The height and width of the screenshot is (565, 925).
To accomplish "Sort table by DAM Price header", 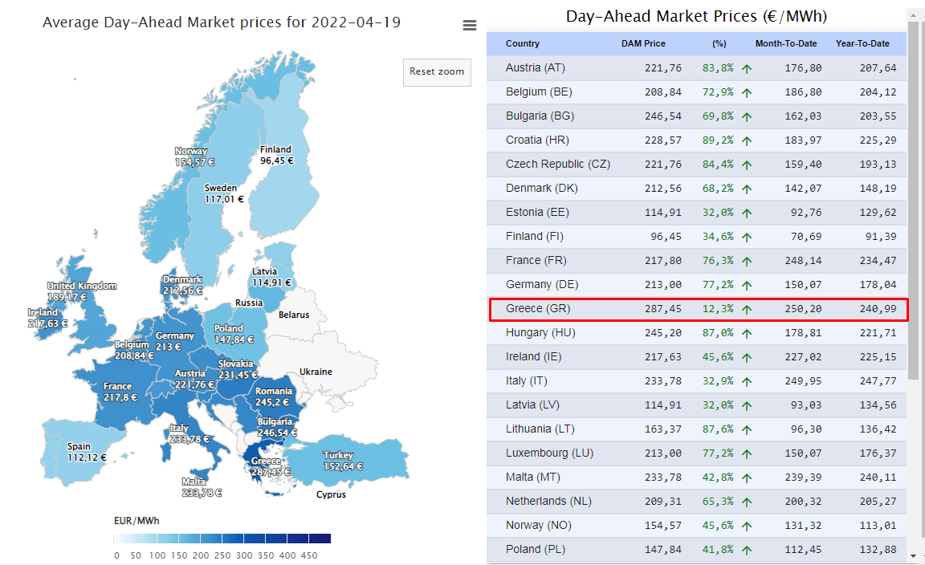I will point(643,43).
